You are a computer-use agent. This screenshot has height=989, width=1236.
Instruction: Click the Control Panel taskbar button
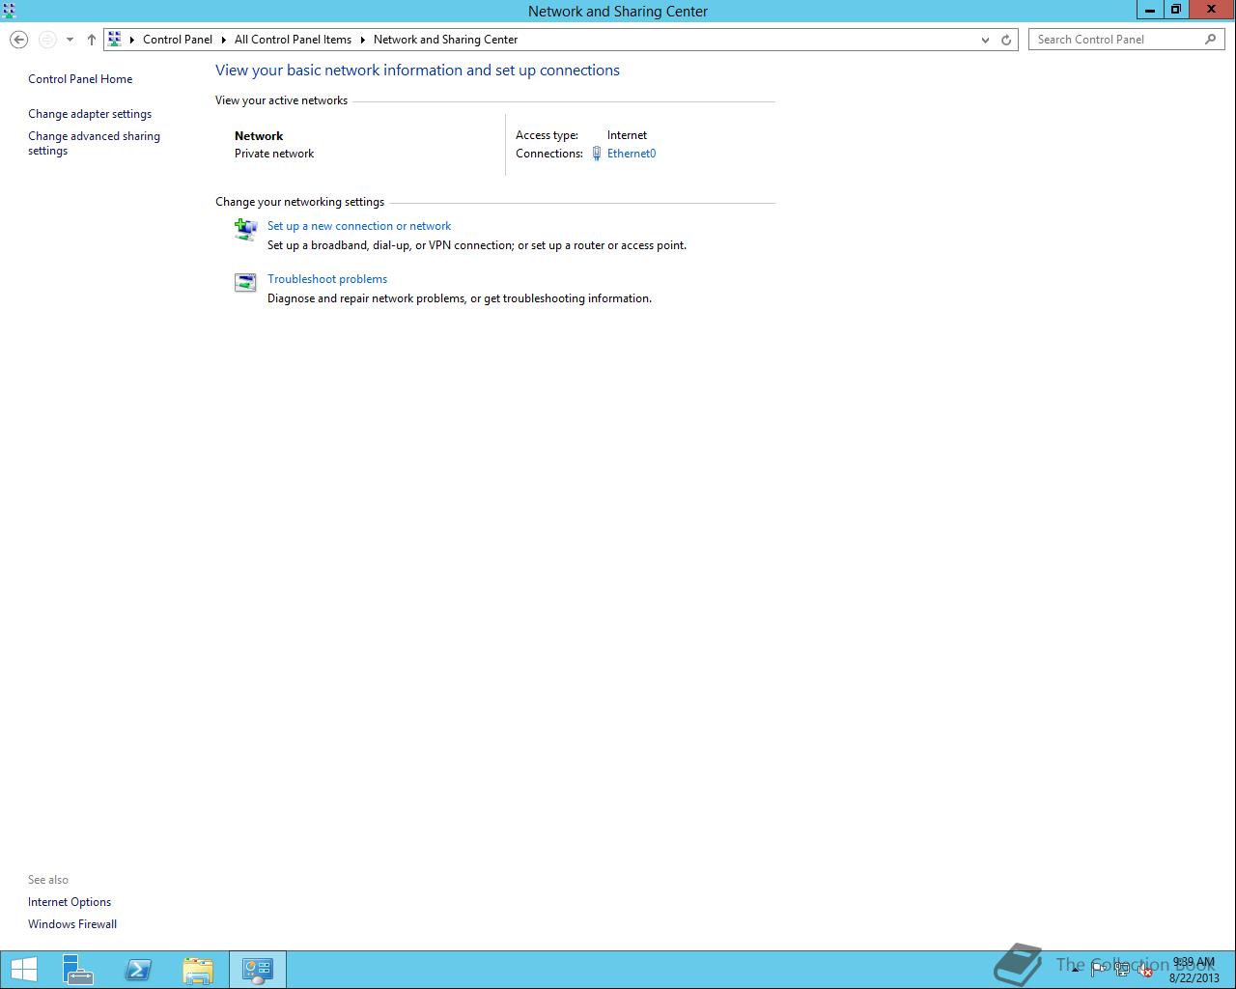click(x=258, y=970)
